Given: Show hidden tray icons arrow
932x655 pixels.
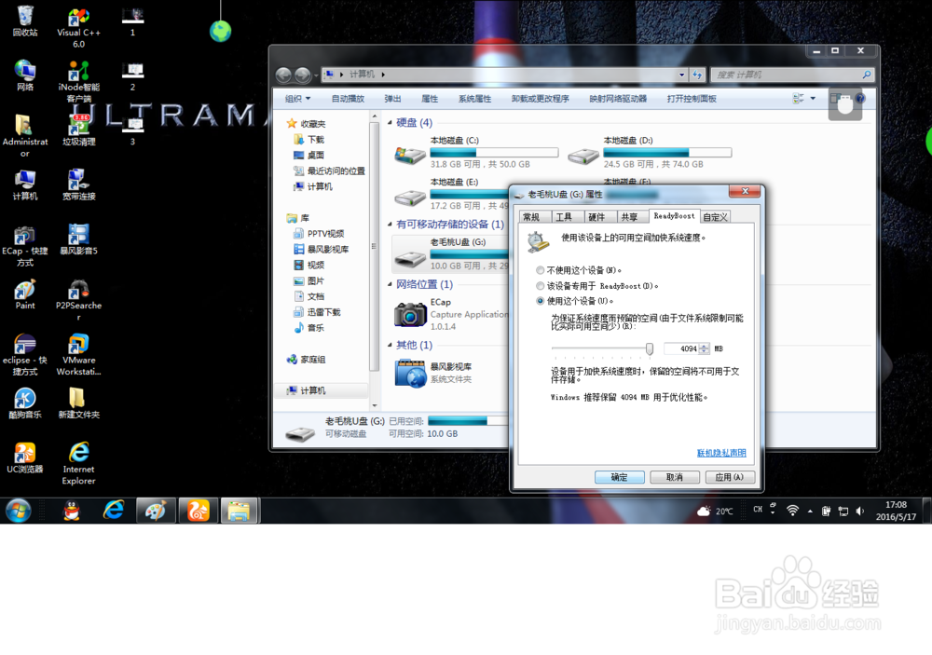Looking at the screenshot, I should (x=810, y=512).
